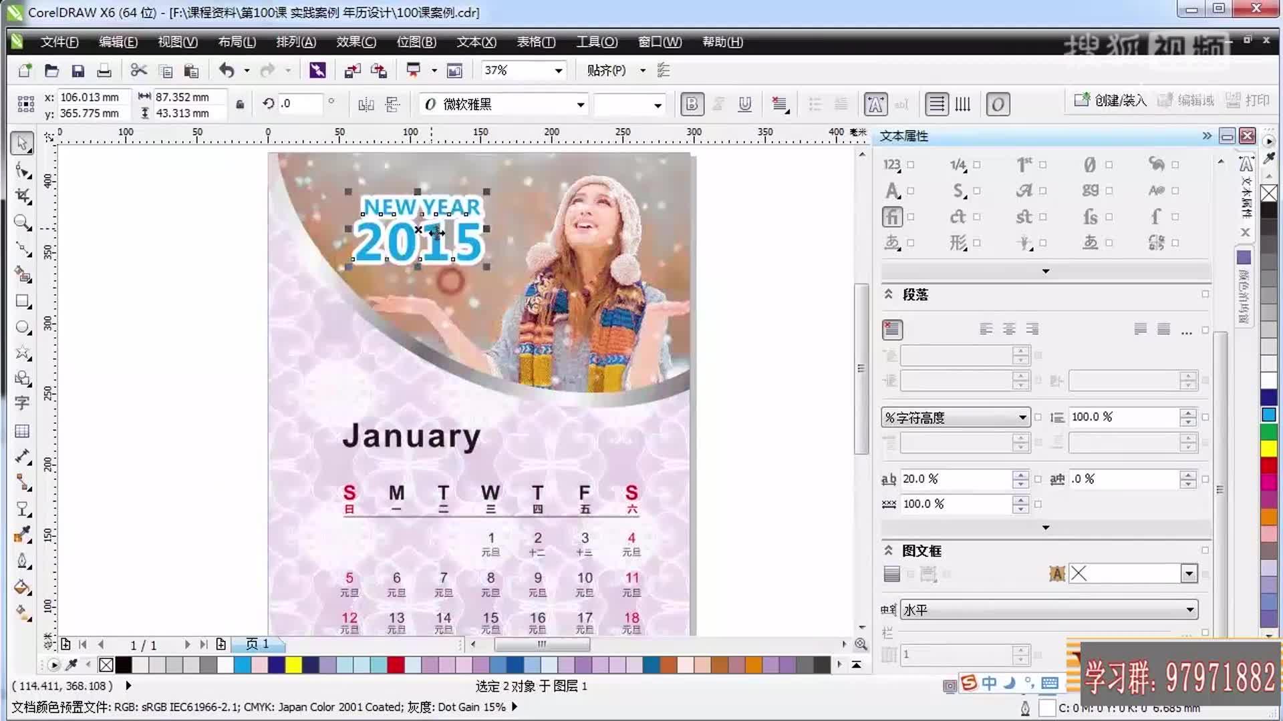The image size is (1283, 721).
Task: Toggle underline formatting
Action: pyautogui.click(x=744, y=104)
